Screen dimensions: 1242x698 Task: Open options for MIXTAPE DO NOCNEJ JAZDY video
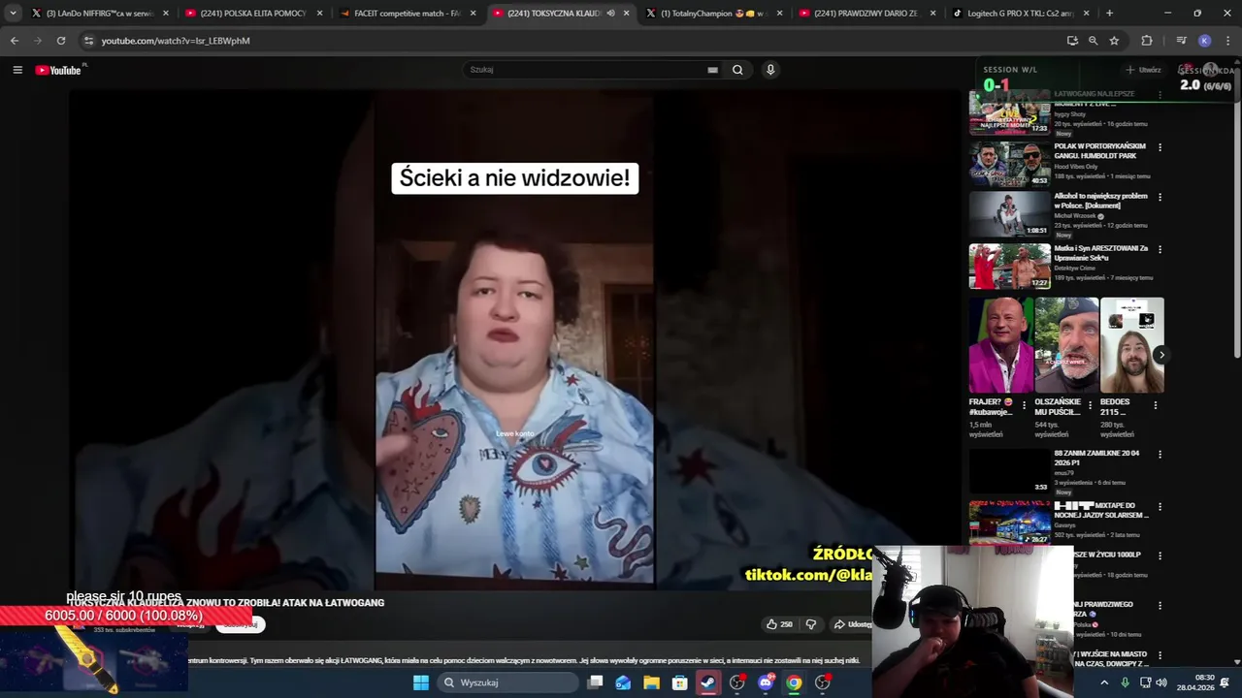click(x=1160, y=507)
